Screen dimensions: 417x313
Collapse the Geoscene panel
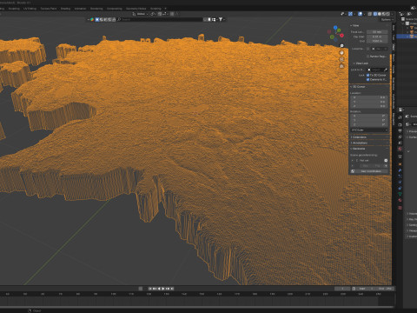tap(358, 149)
